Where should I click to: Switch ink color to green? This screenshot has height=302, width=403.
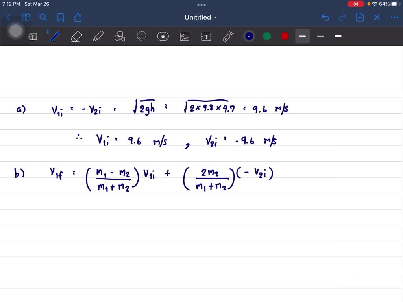click(x=266, y=36)
